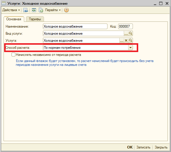
Task: Click the Код field with 000007
Action: (x=126, y=26)
